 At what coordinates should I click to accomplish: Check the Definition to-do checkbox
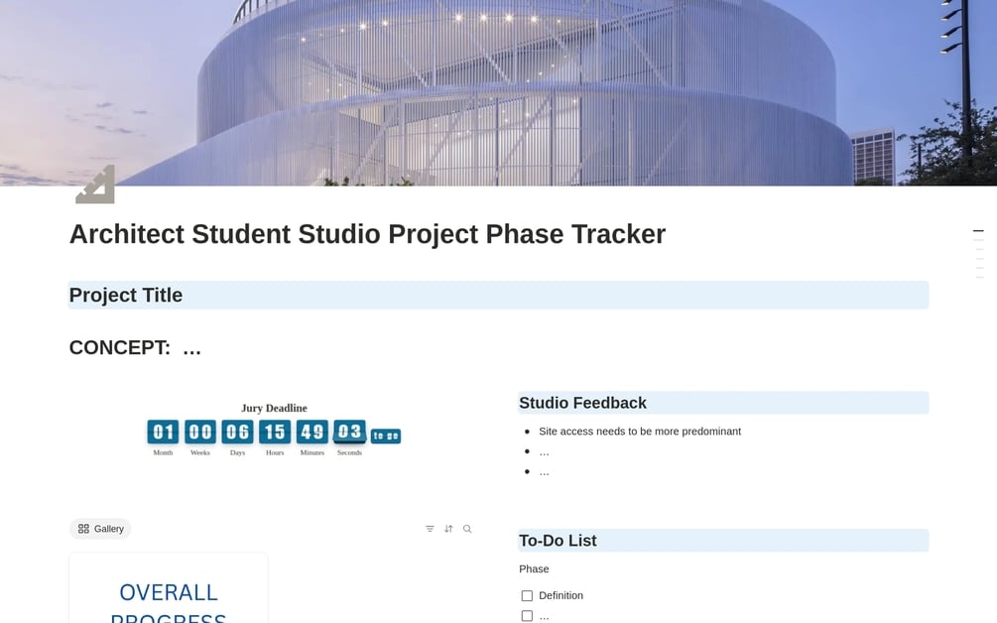click(x=527, y=595)
